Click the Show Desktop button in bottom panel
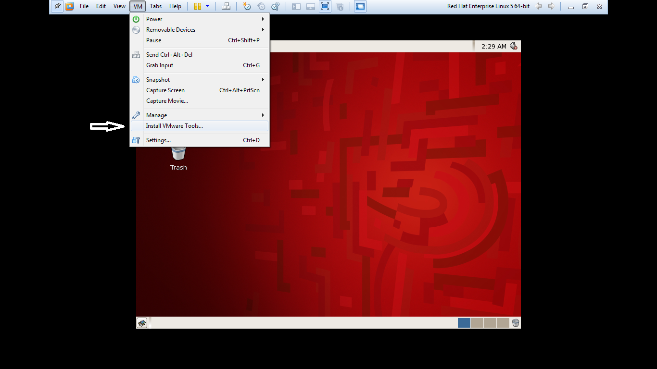This screenshot has width=657, height=369. [142, 323]
